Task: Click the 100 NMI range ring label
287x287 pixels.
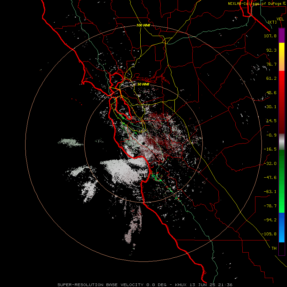Action: [143, 25]
